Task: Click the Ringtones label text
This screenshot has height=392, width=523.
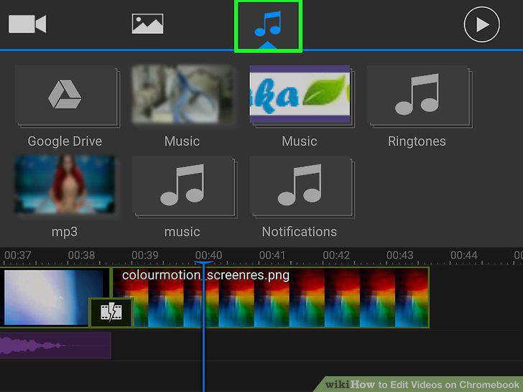Action: [x=417, y=141]
